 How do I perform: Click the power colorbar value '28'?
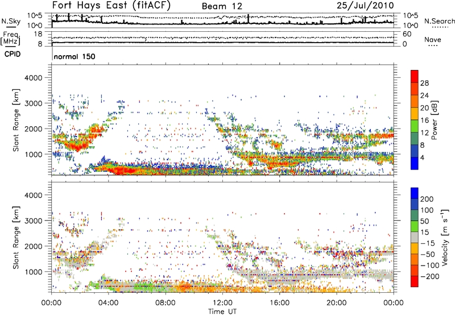coord(424,83)
